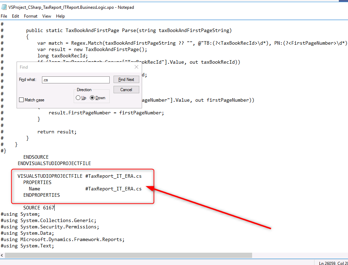Click the 'return result;' code line
348x265 pixels.
[57, 132]
